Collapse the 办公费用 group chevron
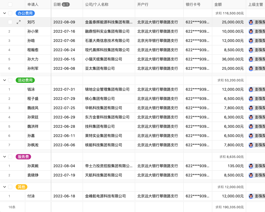This screenshot has width=265, height=212. [4, 13]
